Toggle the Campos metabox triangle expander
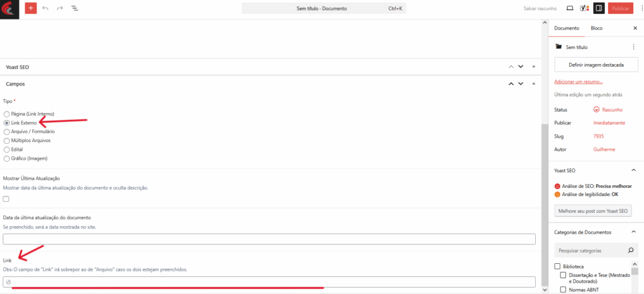Viewport: 644px width, 294px height. tap(533, 84)
